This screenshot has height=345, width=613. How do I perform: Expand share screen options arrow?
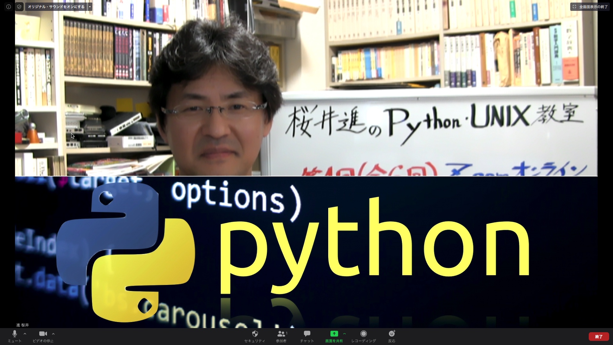coord(344,334)
